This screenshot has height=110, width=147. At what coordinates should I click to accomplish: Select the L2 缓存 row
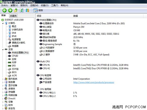tap(74, 55)
